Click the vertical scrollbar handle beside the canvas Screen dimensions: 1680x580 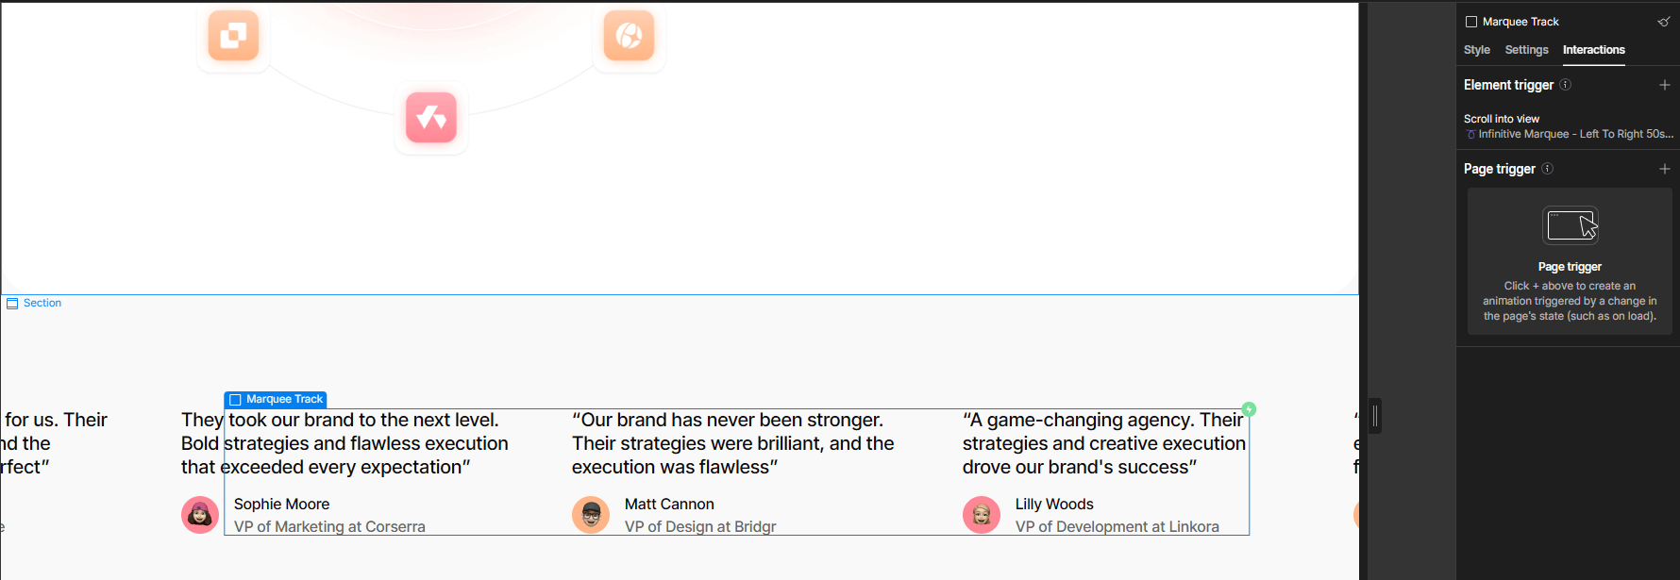[x=1375, y=415]
